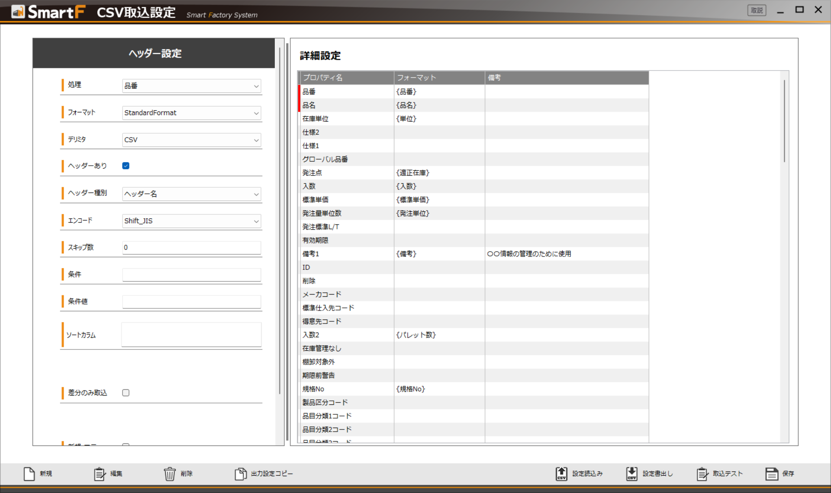This screenshot has height=493, width=831.
Task: Click the 設定読込み CSV import icon
Action: tap(561, 474)
